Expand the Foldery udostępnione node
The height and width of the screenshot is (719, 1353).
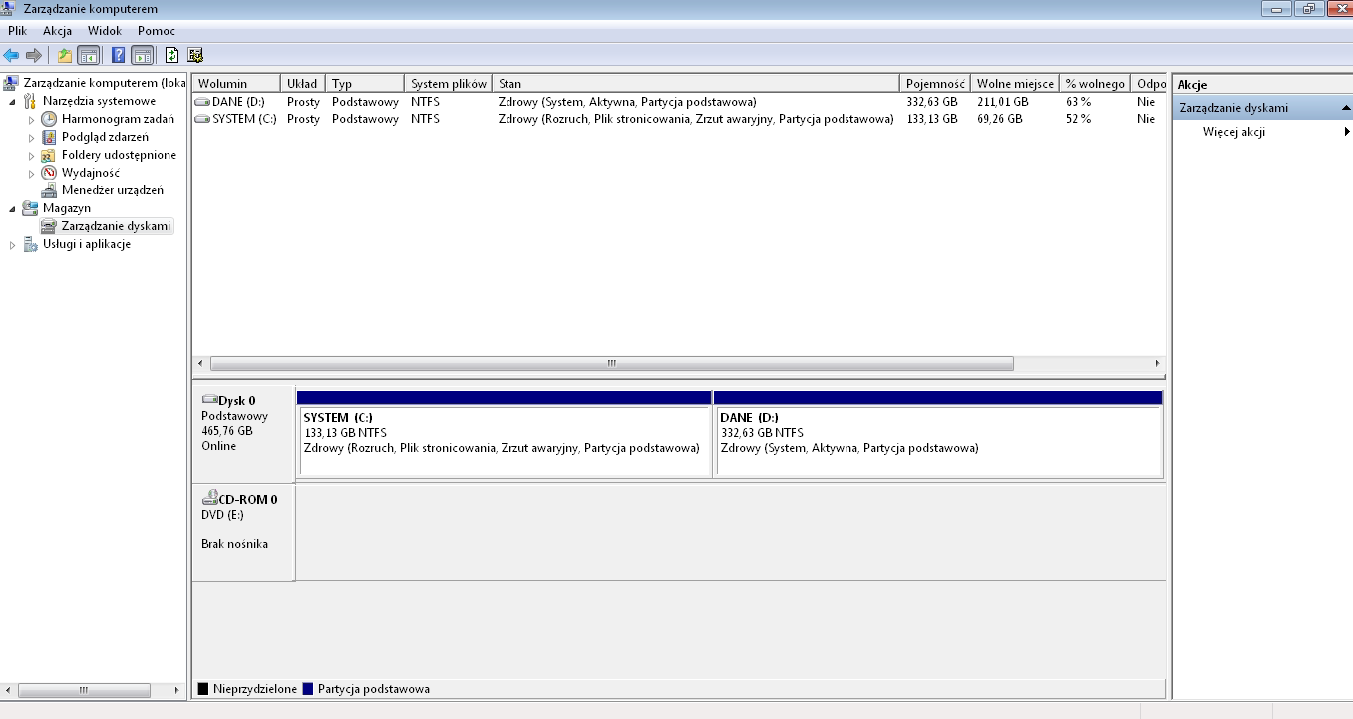[32, 155]
